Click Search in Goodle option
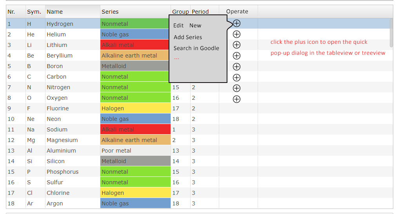The height and width of the screenshot is (214, 409). pyautogui.click(x=196, y=48)
